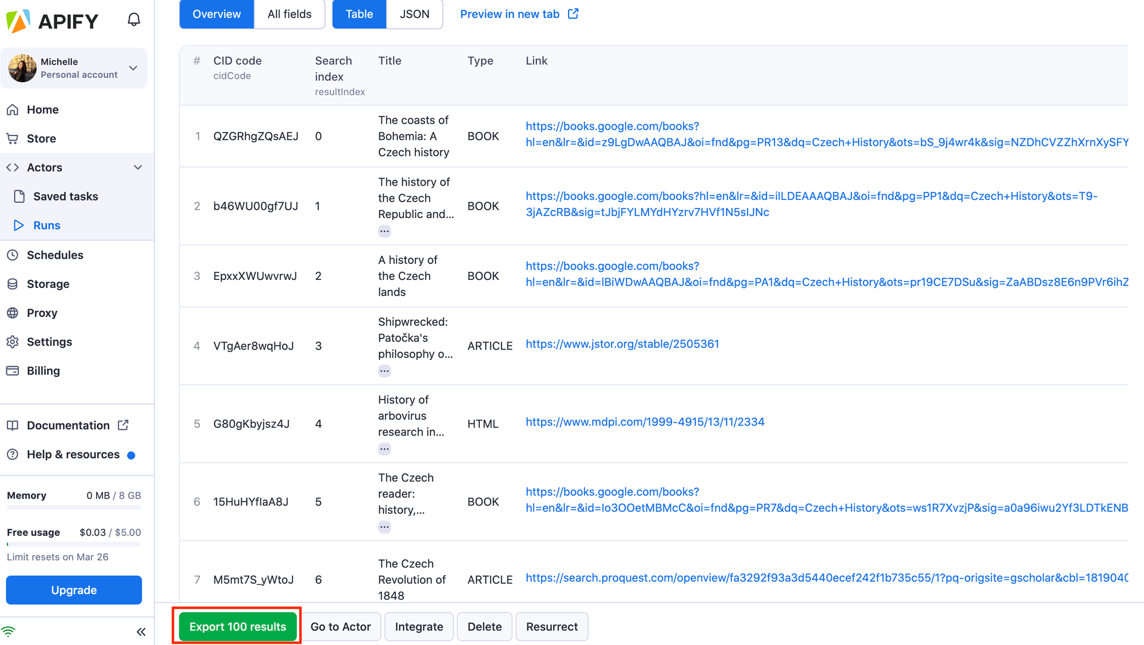Click the Export 100 results button
Viewport: 1144px width, 645px height.
[x=237, y=626]
